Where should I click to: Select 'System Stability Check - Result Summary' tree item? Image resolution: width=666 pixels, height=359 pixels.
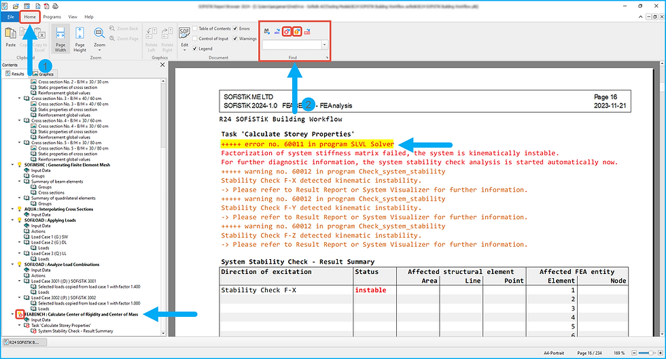(x=75, y=331)
